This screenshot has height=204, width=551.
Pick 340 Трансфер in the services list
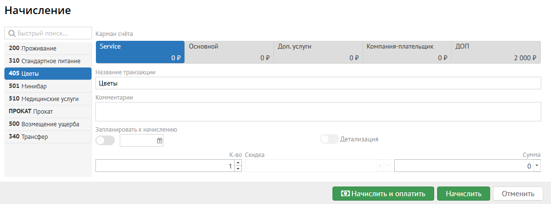click(x=48, y=137)
